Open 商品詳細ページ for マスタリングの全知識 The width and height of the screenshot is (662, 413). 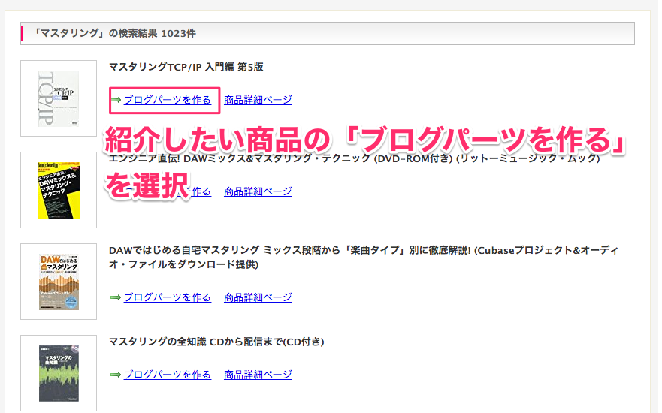pyautogui.click(x=258, y=375)
